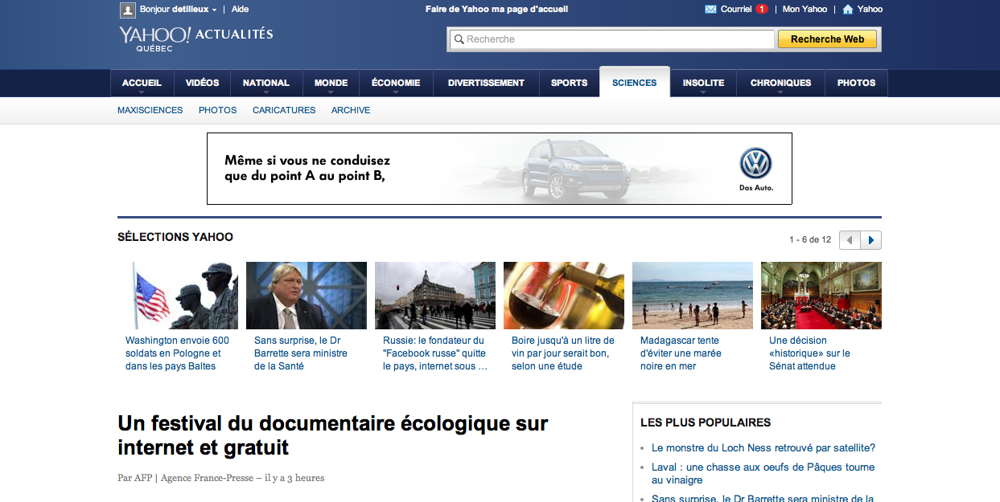
Task: Click the Aide link
Action: [x=240, y=10]
